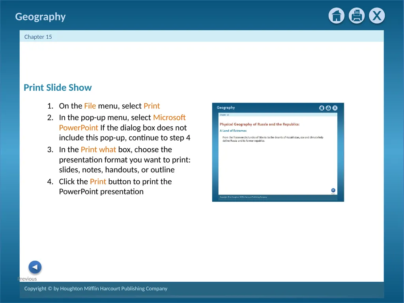
Task: Click the orange 'Print what' text
Action: pyautogui.click(x=98, y=150)
